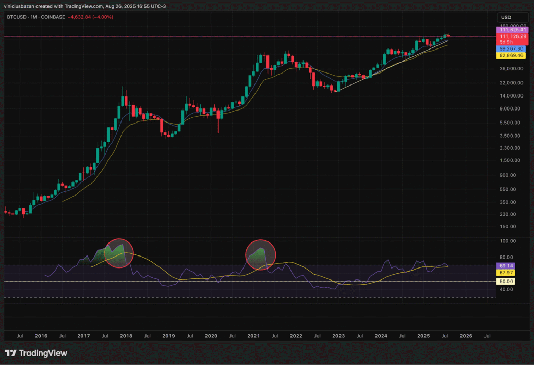
Task: Click the 2026 label on the time axis
Action: coord(466,336)
